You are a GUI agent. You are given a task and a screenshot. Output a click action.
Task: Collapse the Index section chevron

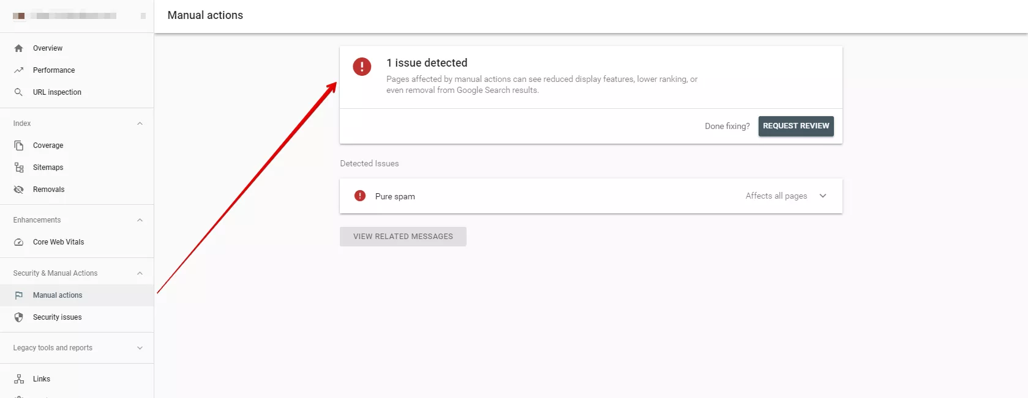point(140,123)
